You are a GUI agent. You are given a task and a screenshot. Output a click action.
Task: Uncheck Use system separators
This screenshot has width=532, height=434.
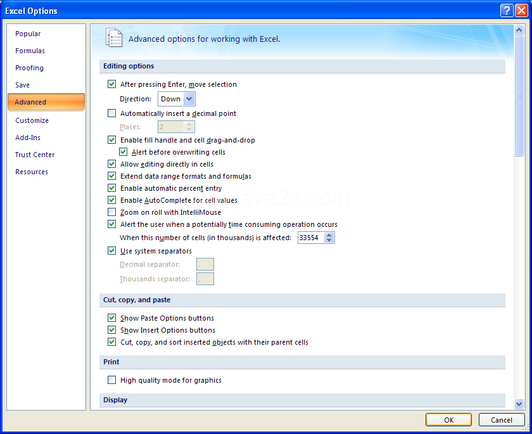pos(111,251)
